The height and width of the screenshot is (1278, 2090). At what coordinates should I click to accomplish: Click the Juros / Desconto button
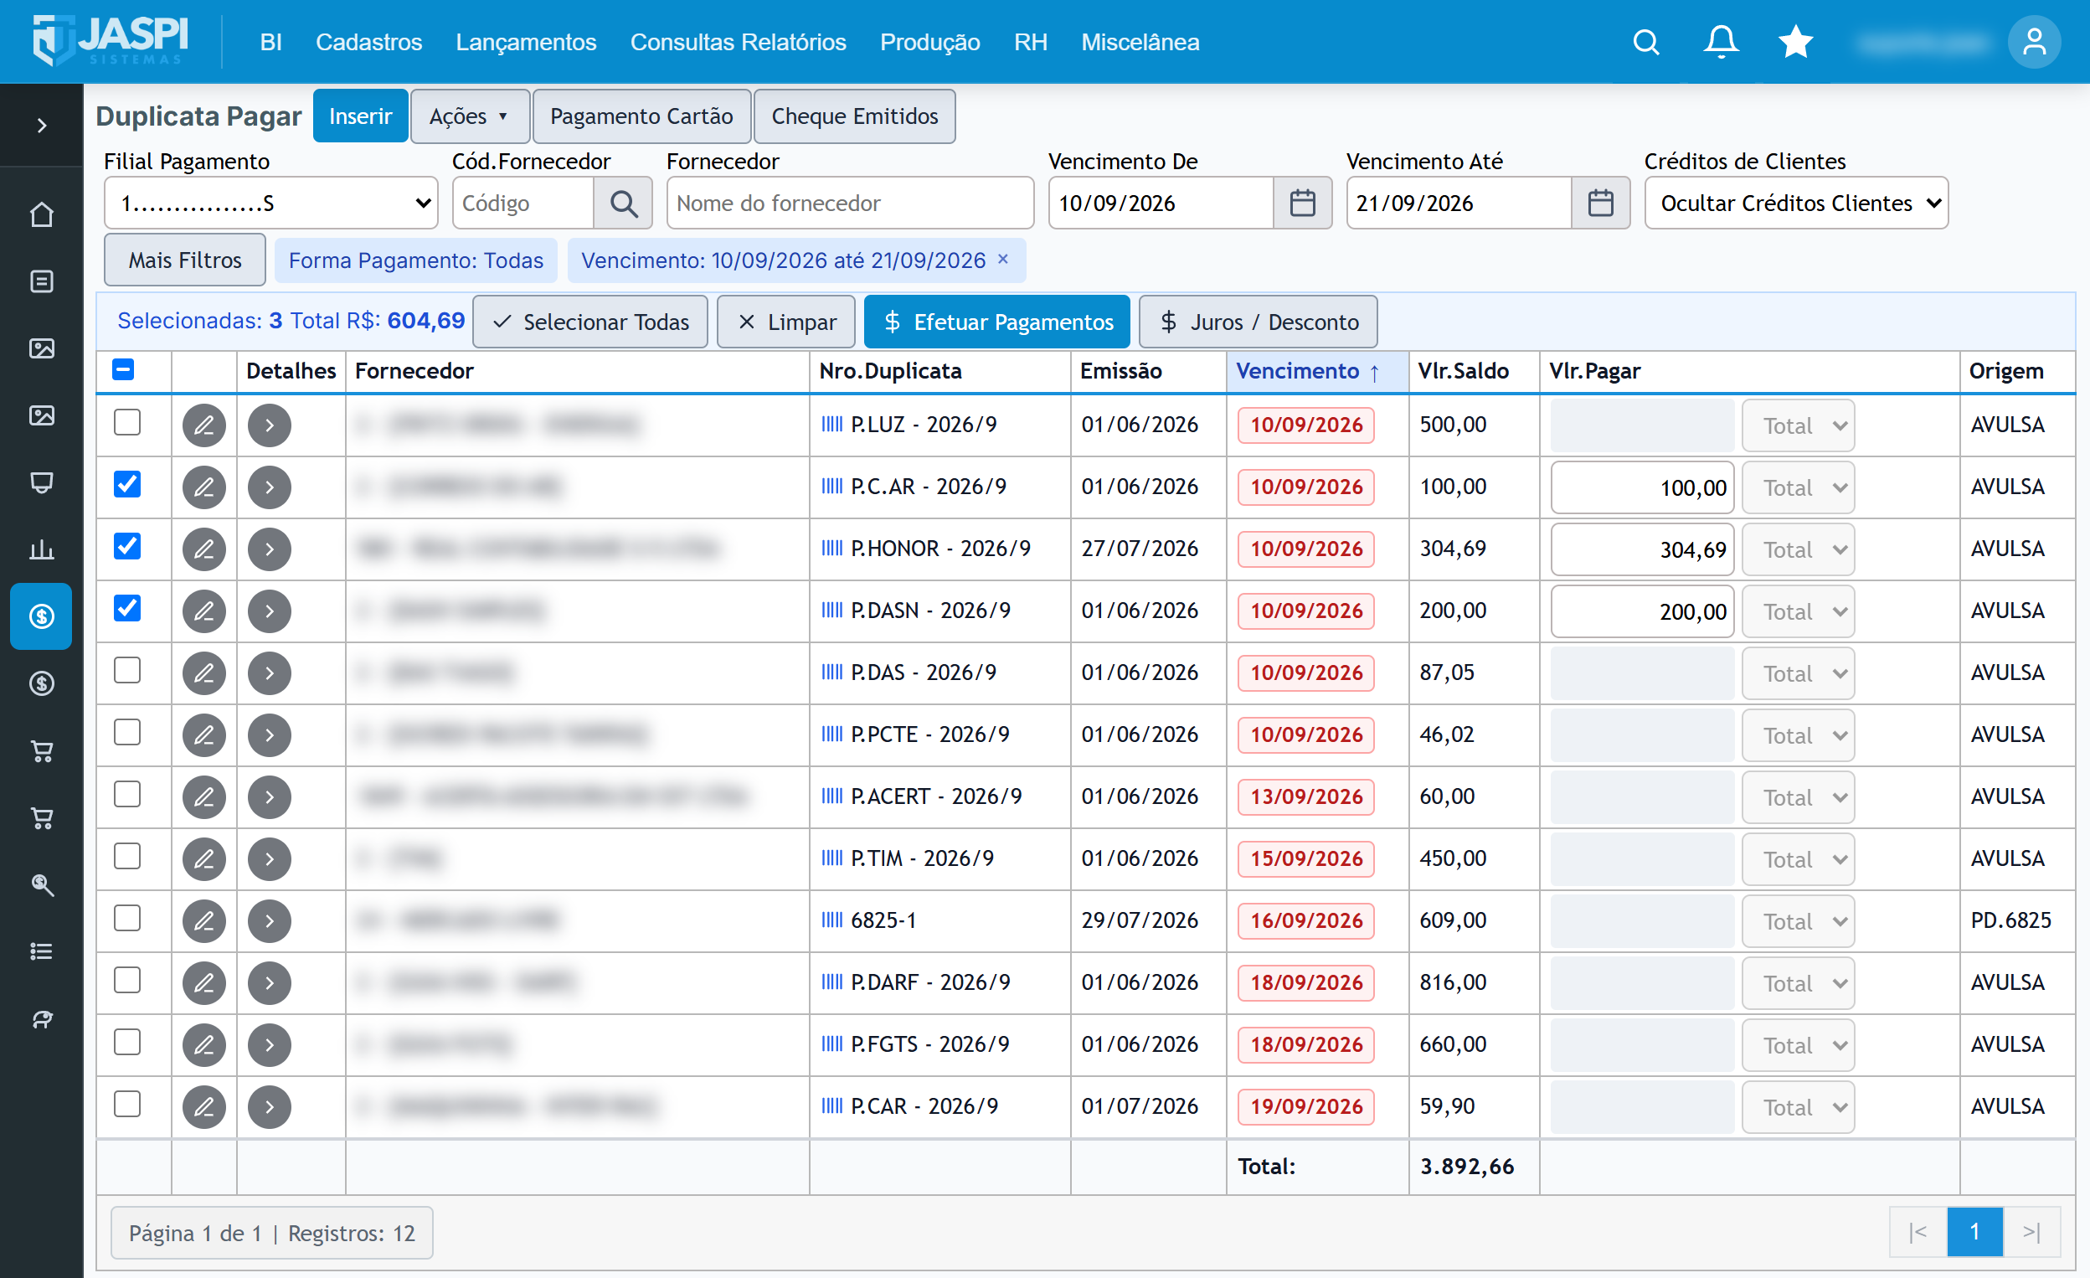(1258, 322)
